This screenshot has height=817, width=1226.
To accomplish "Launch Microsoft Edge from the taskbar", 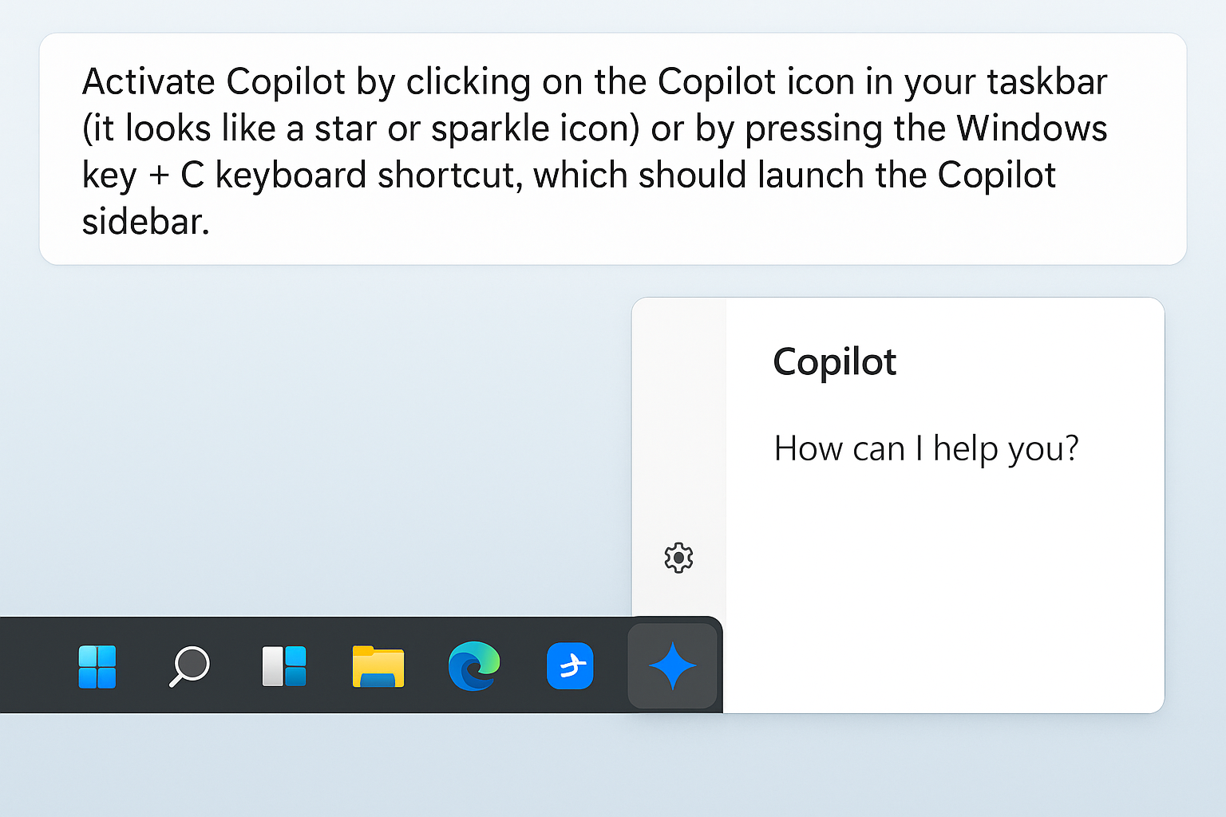I will point(474,665).
